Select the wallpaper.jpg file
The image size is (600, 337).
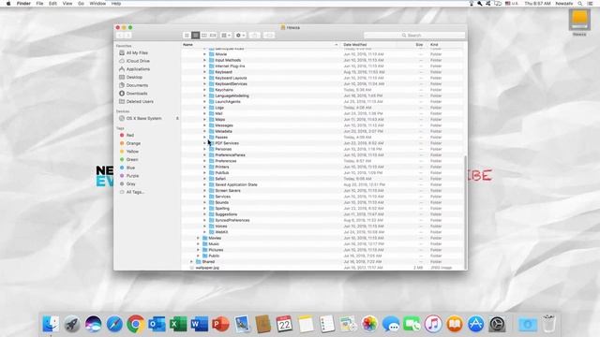point(322,268)
